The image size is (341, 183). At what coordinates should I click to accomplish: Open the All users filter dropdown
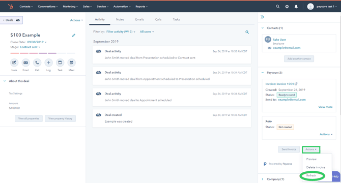click(x=147, y=32)
